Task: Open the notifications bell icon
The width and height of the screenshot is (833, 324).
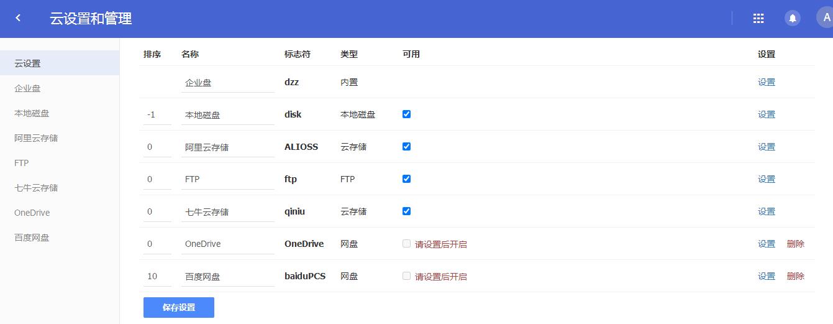Action: click(792, 19)
